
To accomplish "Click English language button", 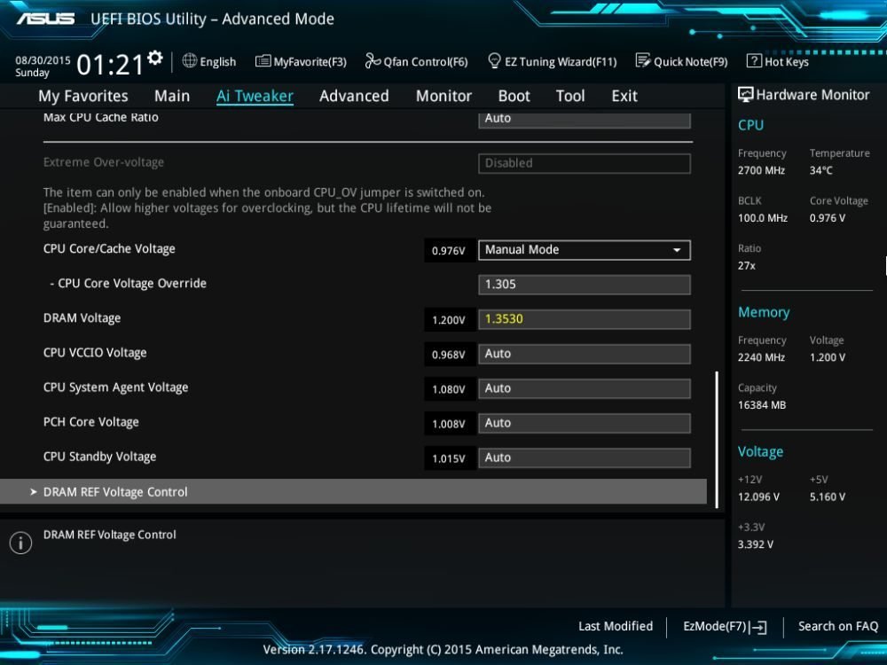I will (209, 61).
